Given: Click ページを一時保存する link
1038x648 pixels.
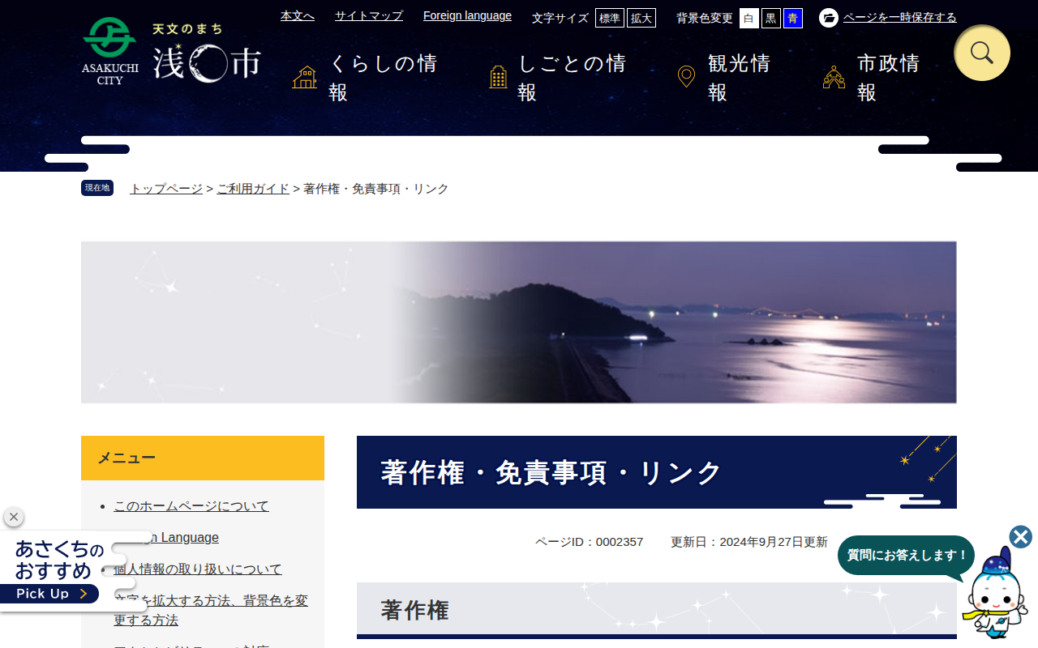Looking at the screenshot, I should 900,18.
